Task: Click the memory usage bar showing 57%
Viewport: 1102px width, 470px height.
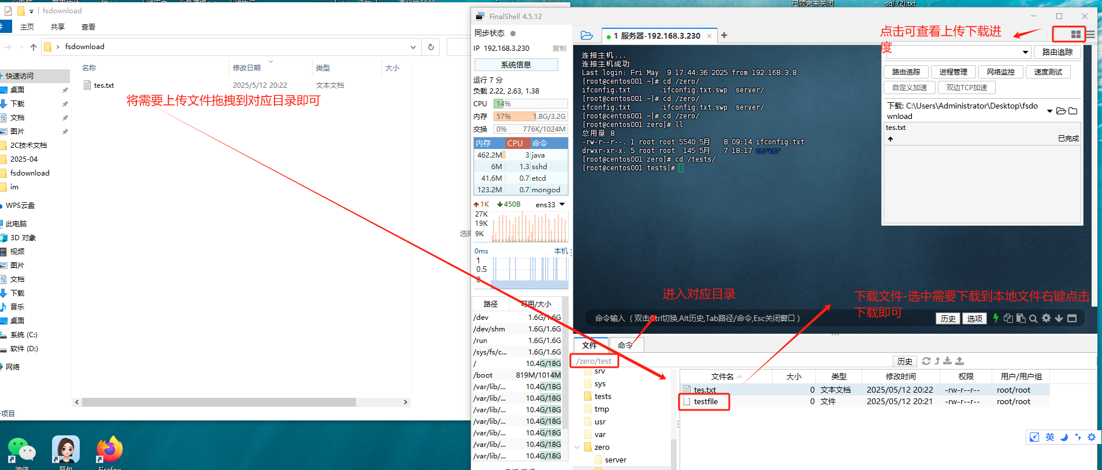Action: [x=530, y=117]
